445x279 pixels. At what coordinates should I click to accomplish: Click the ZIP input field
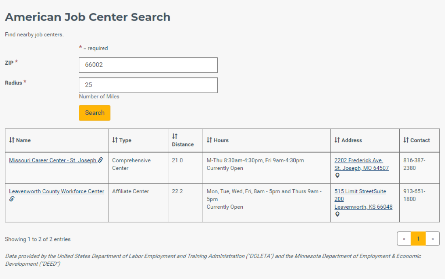pos(148,65)
